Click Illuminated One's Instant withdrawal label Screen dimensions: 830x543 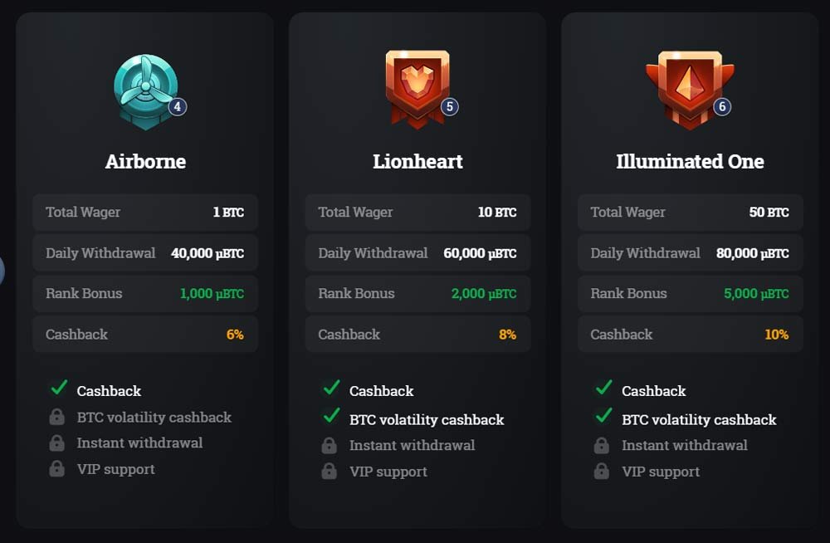[685, 445]
